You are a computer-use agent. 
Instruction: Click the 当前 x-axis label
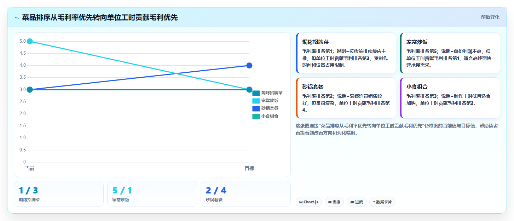(x=30, y=168)
